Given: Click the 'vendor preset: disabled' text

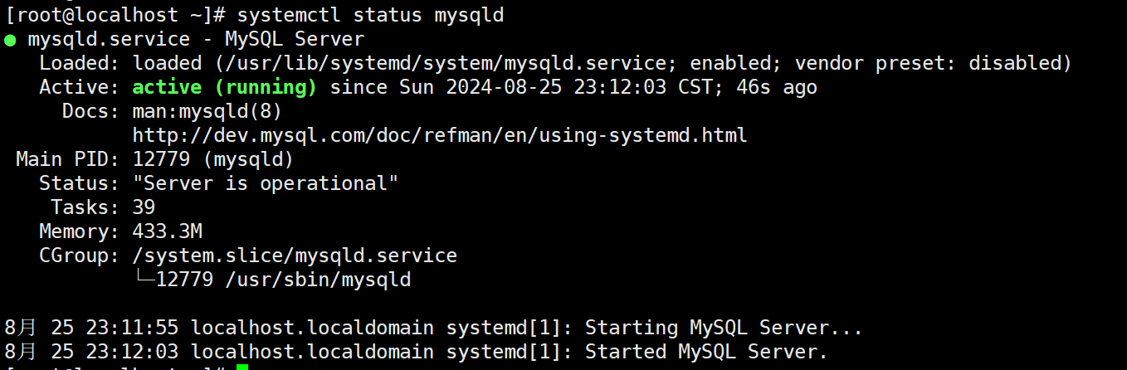Looking at the screenshot, I should [928, 64].
